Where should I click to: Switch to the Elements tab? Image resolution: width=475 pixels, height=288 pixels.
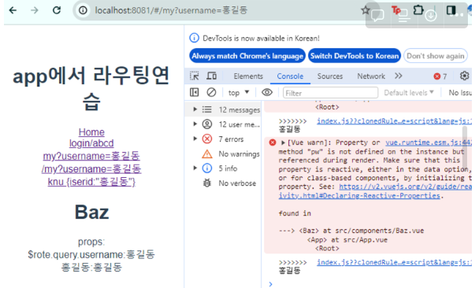point(248,76)
